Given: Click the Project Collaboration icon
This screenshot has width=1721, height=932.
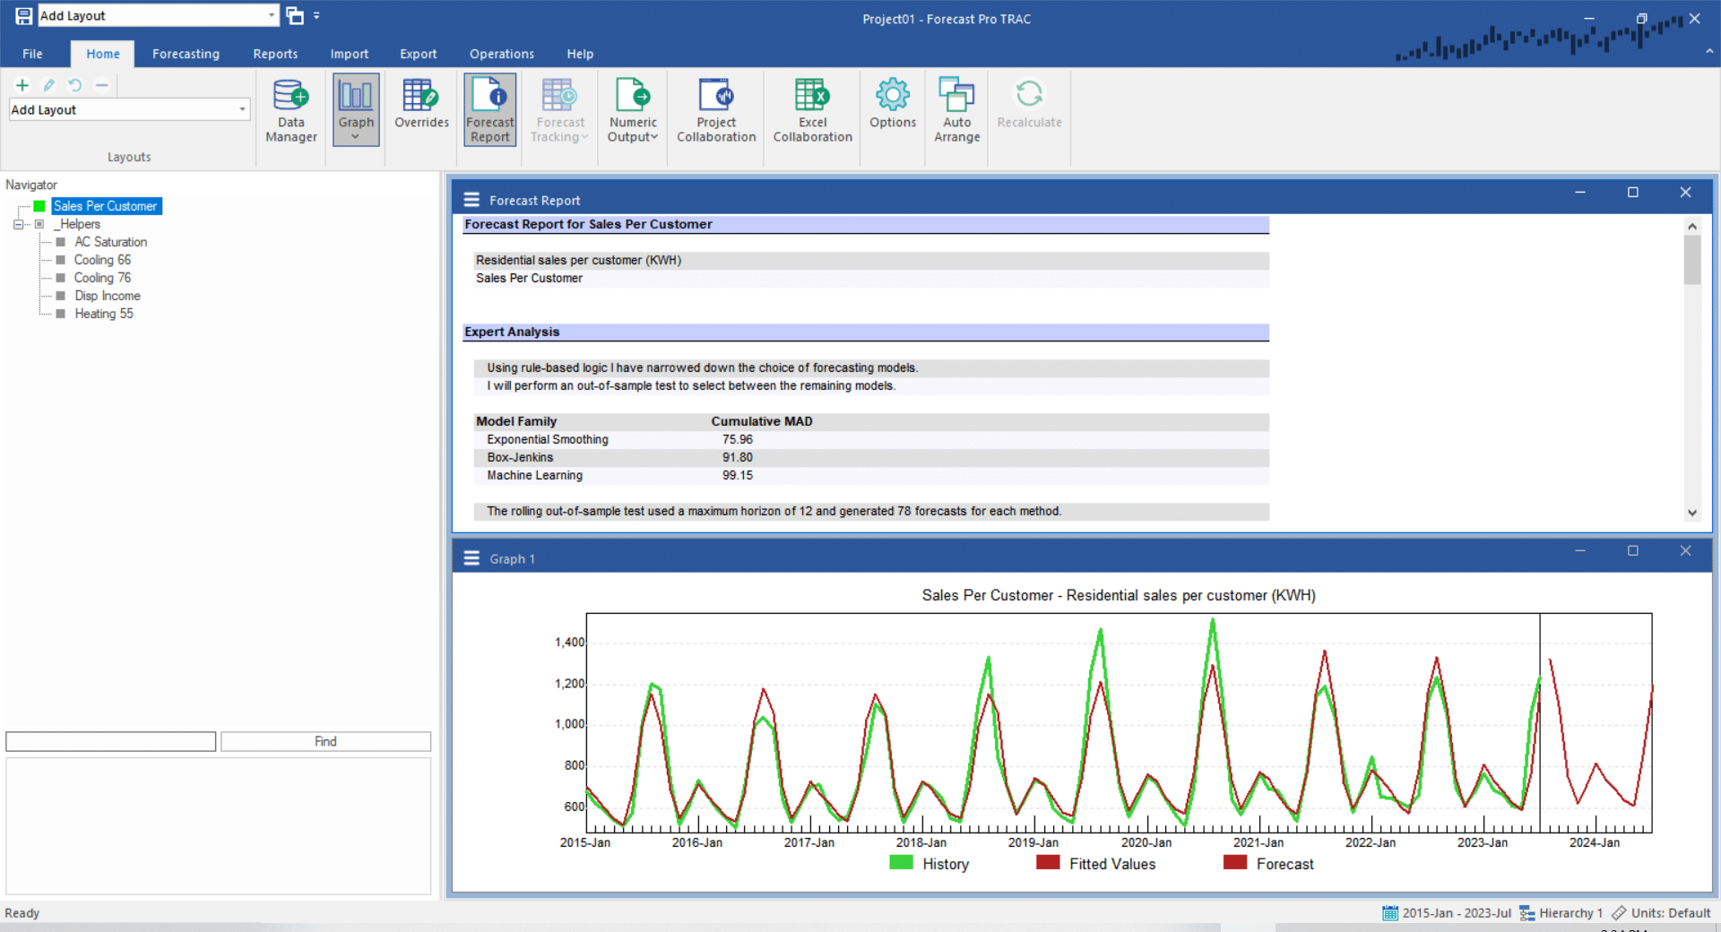Looking at the screenshot, I should tap(715, 110).
